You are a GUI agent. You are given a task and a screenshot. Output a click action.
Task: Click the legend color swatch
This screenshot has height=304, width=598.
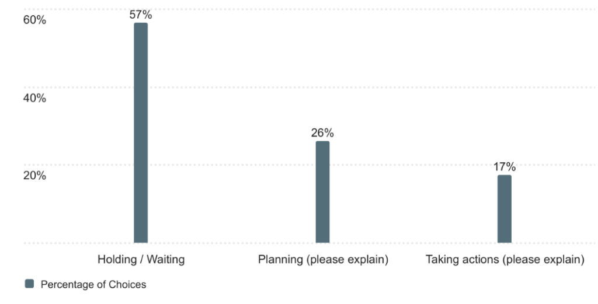[30, 284]
